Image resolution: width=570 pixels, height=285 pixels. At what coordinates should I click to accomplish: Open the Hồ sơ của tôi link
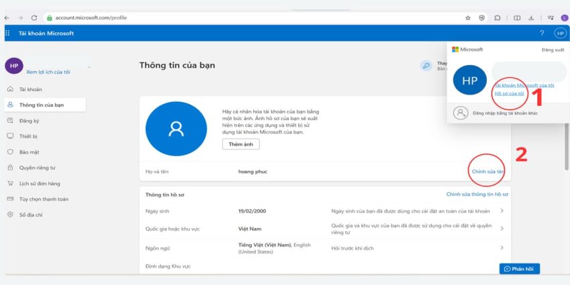509,93
